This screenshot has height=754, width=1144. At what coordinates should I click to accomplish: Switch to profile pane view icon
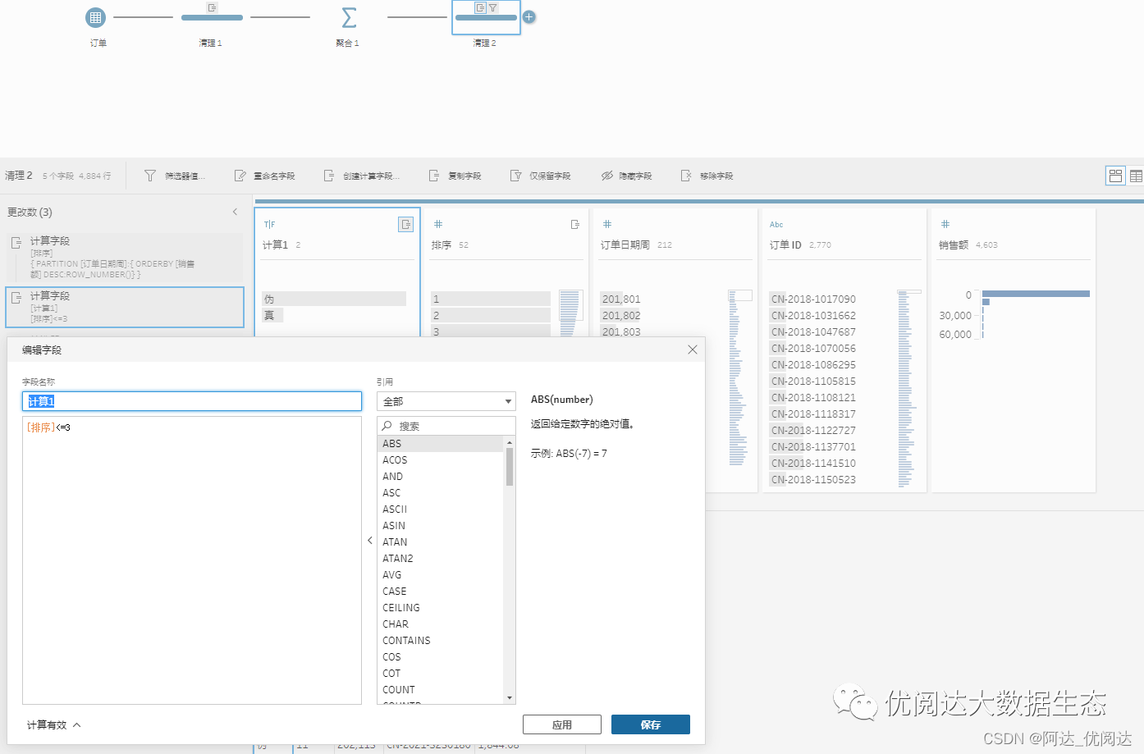point(1115,176)
